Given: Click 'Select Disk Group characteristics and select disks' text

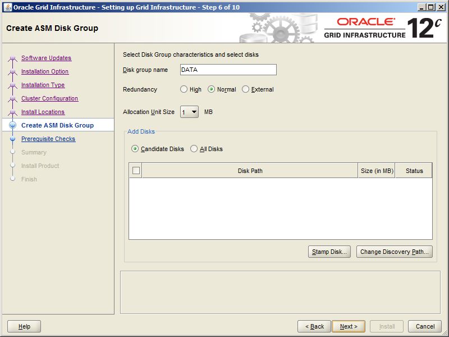Looking at the screenshot, I should pos(191,54).
